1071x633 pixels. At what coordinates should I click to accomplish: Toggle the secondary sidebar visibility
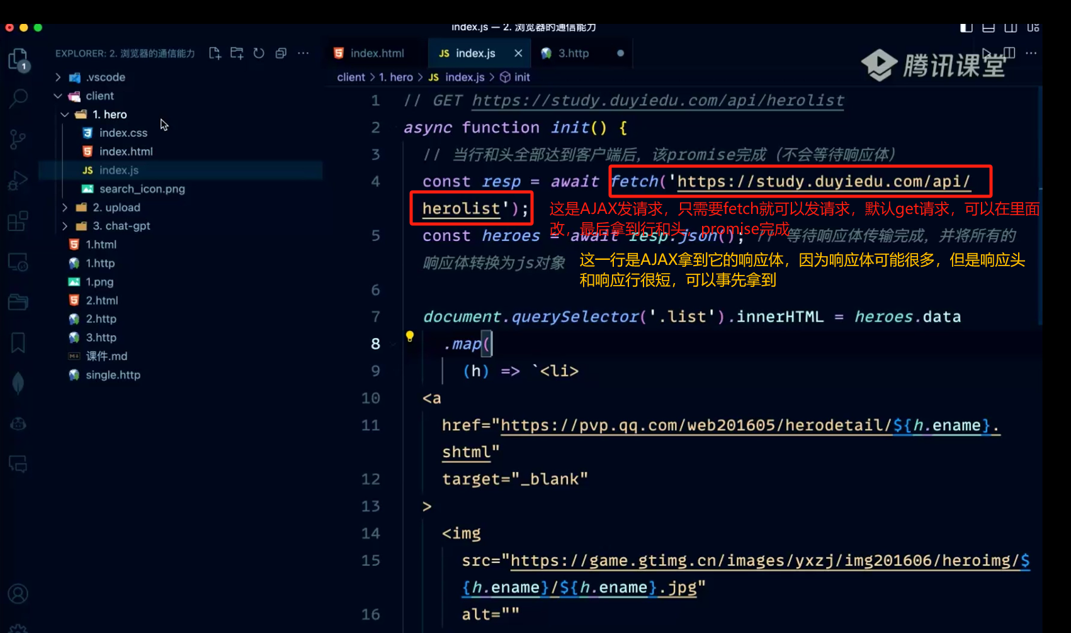point(1011,28)
